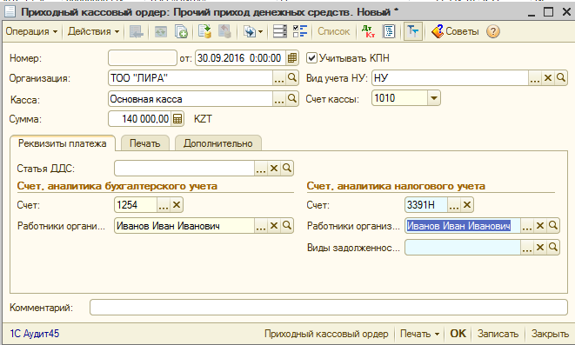The image size is (575, 345).
Task: Clear the tax Счет 3391Н field
Action: [467, 205]
